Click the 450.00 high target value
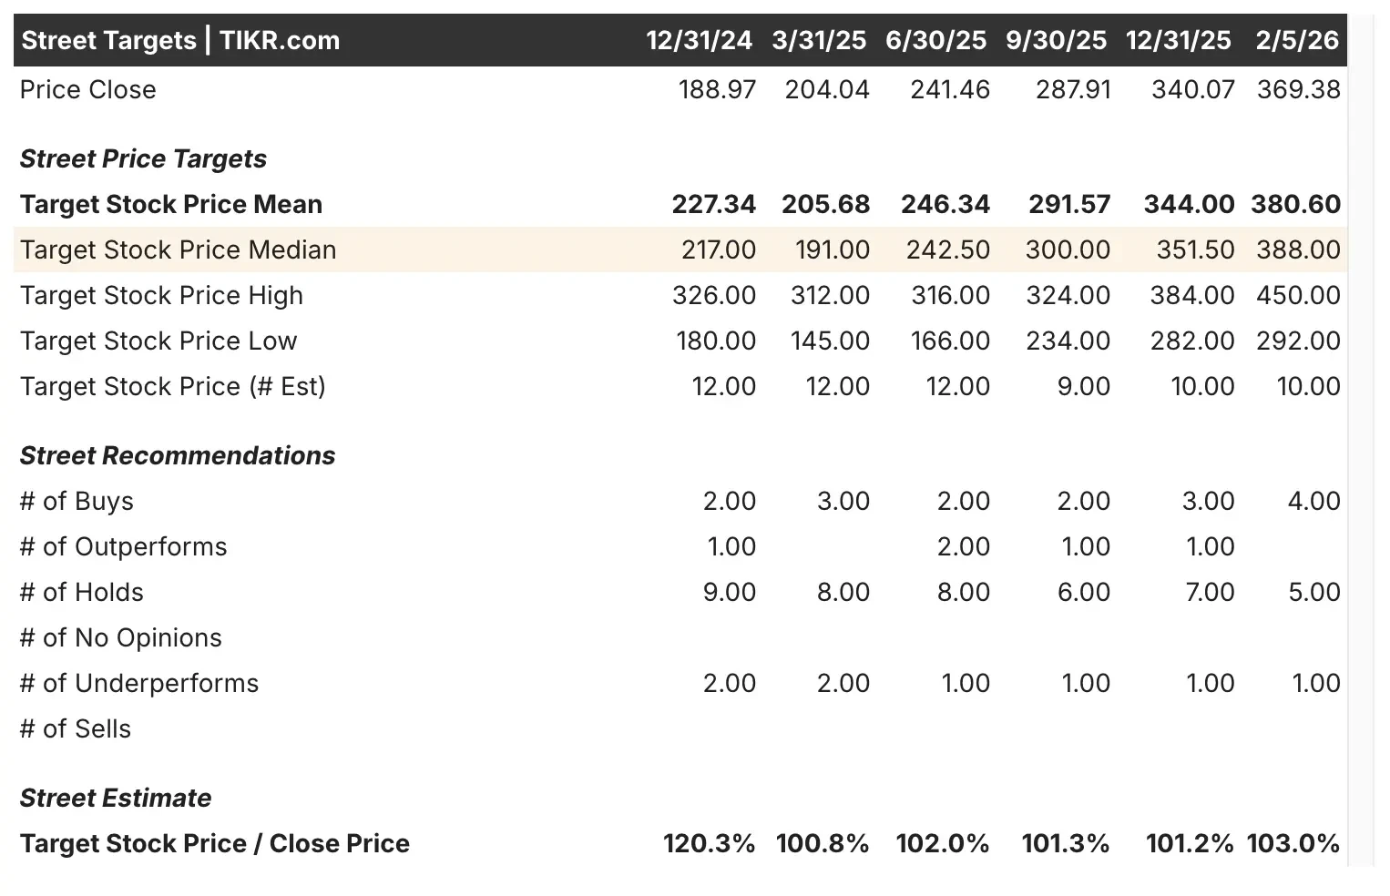Screen dimensions: 1390x896 tap(1298, 295)
